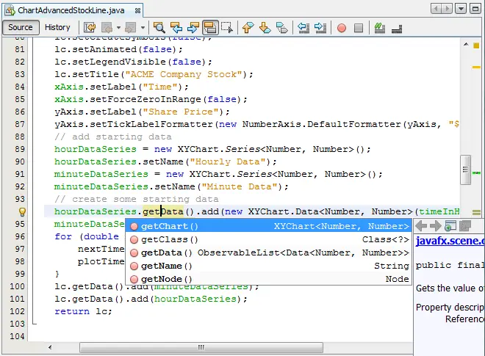
Task: Click setForceZeroInRange on line 85
Action: click(145, 100)
